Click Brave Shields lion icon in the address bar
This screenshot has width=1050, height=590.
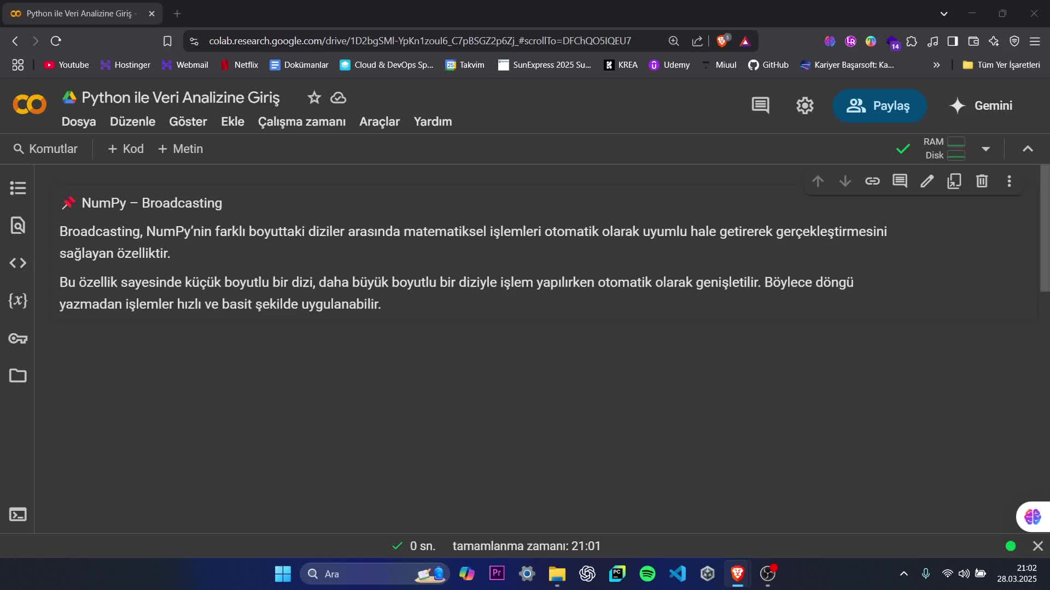coord(722,41)
